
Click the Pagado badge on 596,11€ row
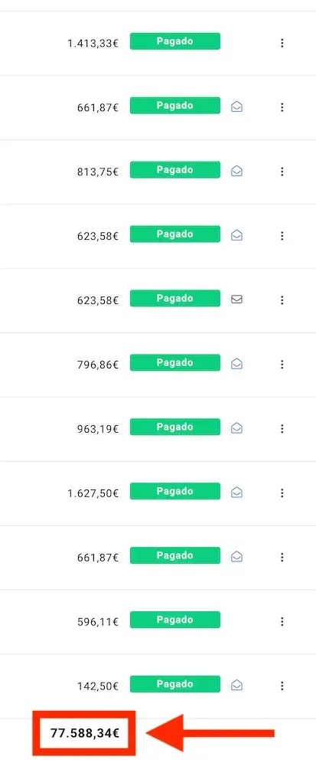click(175, 620)
